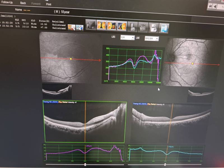The image size is (224, 168).
Task: Click the folder image toolbar icon
Action: point(143,27)
